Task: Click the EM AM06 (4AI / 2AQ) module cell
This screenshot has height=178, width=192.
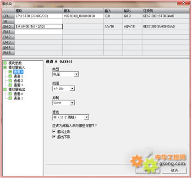Action: [38, 27]
